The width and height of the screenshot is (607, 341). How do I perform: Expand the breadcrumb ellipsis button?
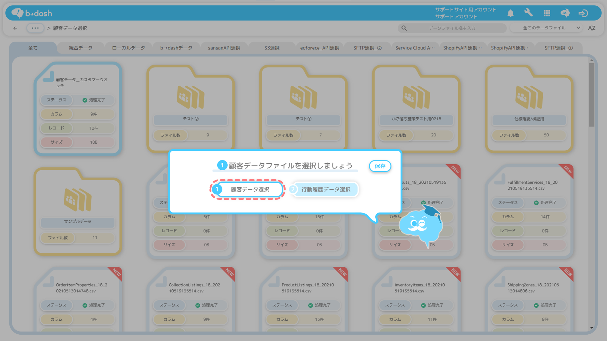[35, 28]
